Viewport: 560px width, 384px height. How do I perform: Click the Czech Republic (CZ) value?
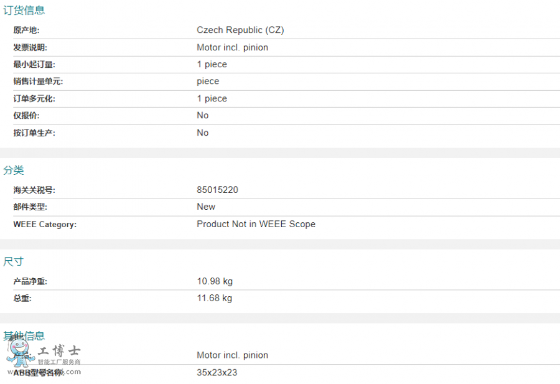[240, 30]
